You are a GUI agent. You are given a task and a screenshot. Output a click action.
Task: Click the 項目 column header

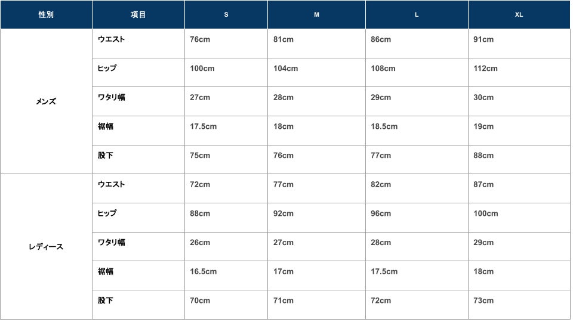138,15
